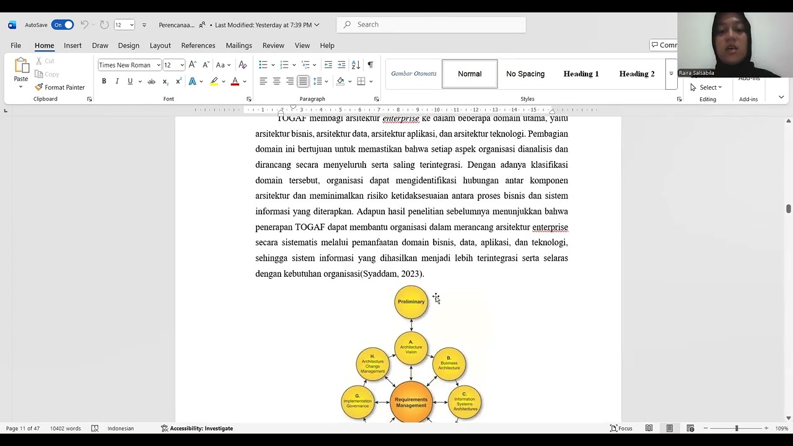Toggle Bold formatting
The image size is (793, 446).
[104, 81]
